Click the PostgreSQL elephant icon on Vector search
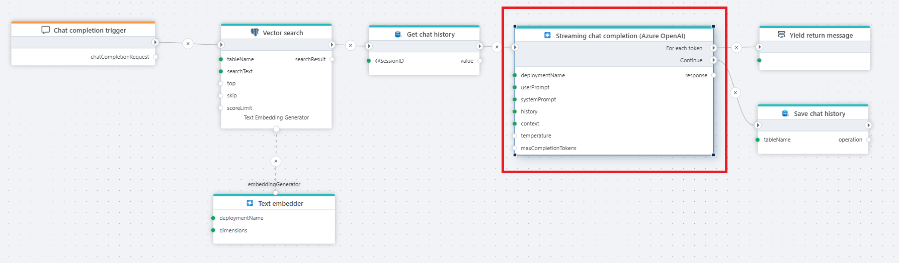The width and height of the screenshot is (899, 263). (x=255, y=33)
